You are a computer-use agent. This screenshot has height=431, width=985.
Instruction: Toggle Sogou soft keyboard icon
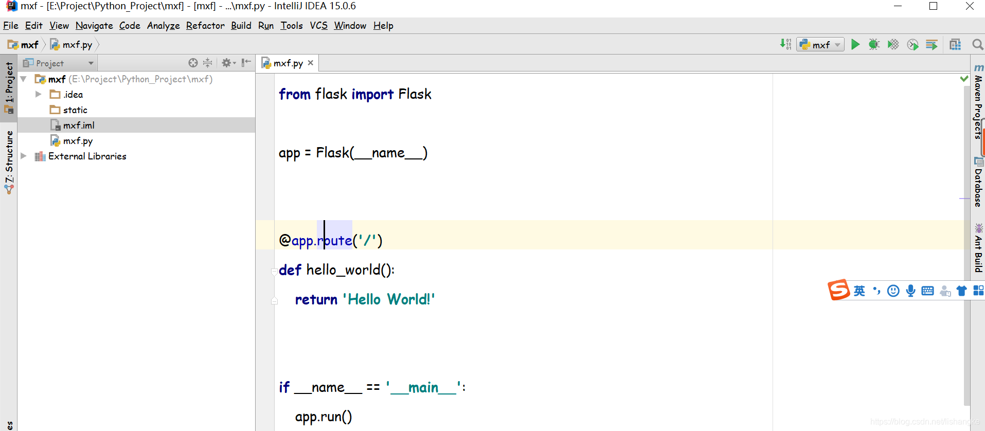pos(927,291)
